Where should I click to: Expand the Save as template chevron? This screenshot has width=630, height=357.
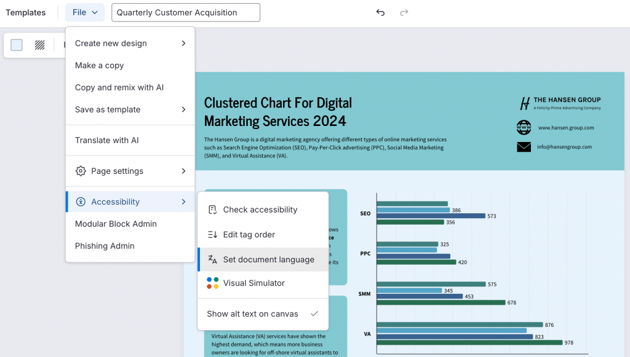183,109
